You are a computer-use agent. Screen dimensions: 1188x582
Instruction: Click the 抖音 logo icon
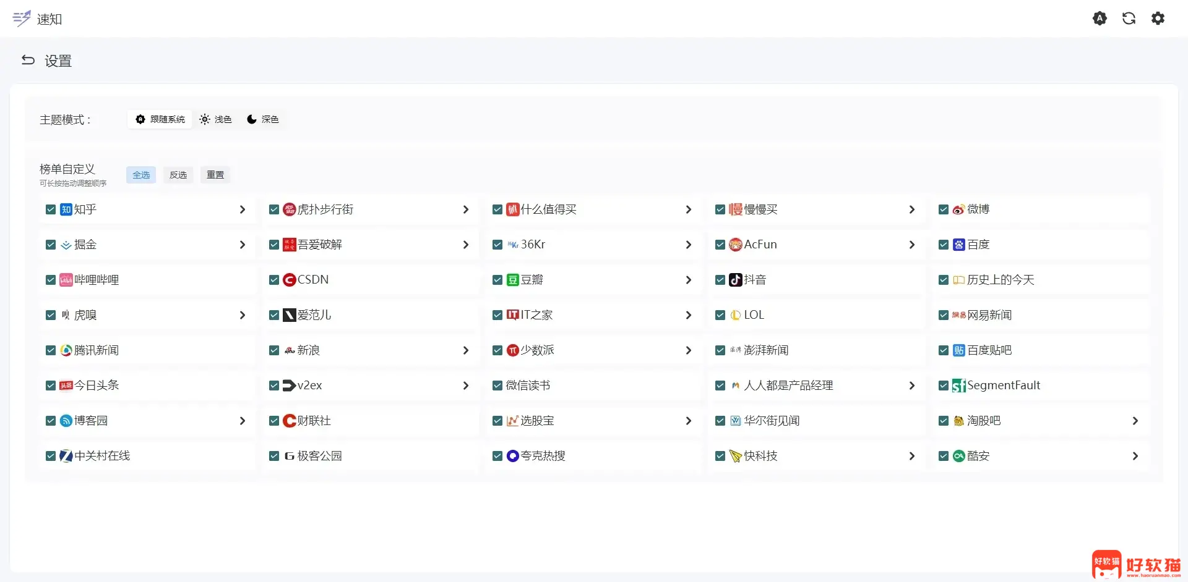pos(736,280)
